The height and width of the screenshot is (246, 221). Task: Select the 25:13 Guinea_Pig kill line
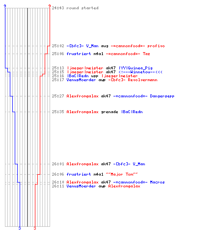(x=102, y=68)
